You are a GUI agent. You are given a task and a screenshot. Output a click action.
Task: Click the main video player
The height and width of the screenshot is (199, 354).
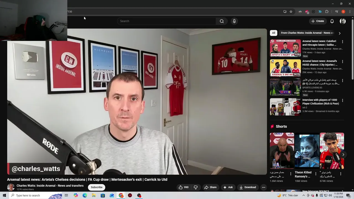[137, 102]
